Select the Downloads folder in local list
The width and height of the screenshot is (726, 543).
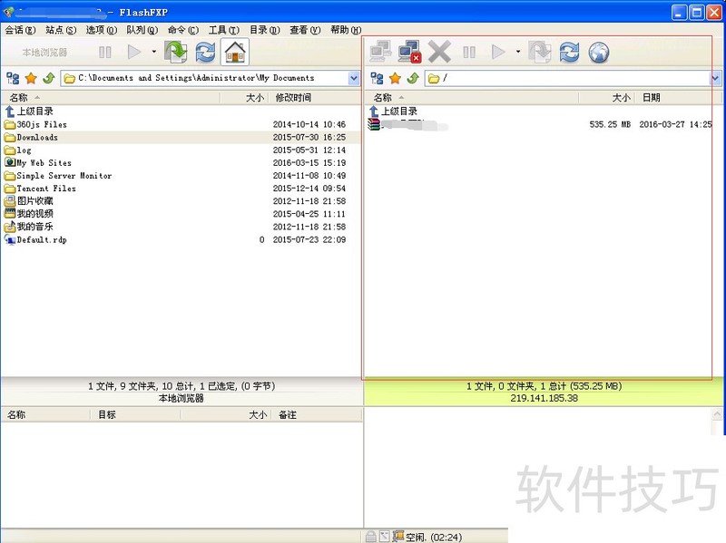(37, 138)
